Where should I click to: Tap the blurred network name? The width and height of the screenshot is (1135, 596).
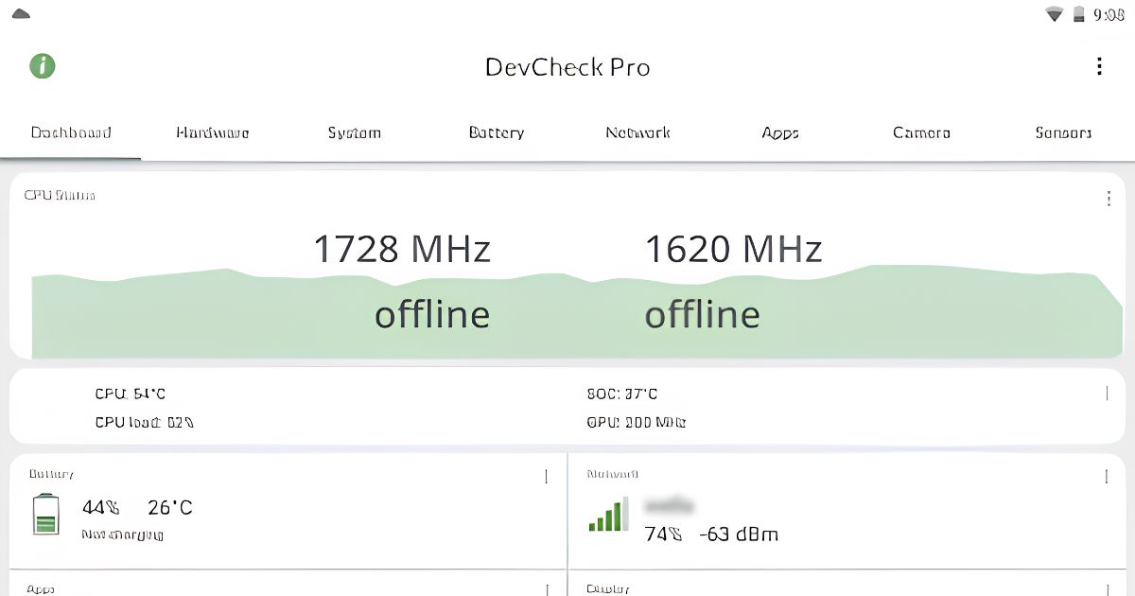pos(669,505)
